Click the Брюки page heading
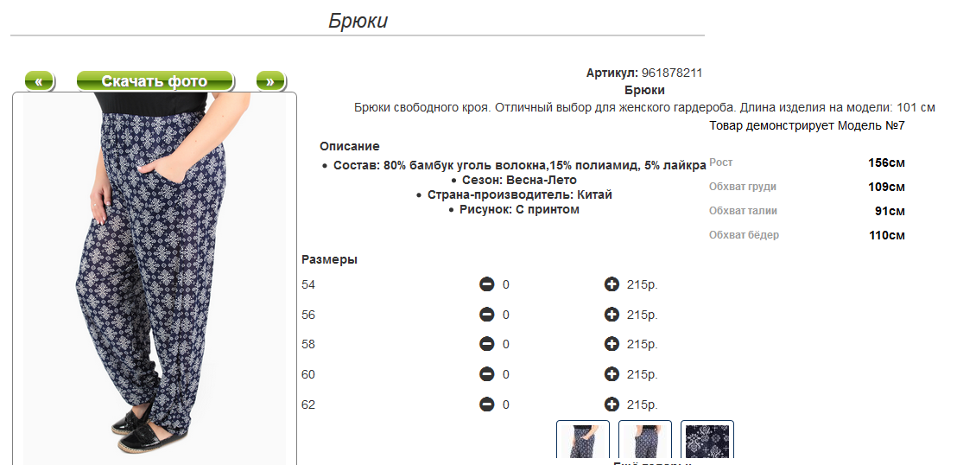 click(358, 21)
